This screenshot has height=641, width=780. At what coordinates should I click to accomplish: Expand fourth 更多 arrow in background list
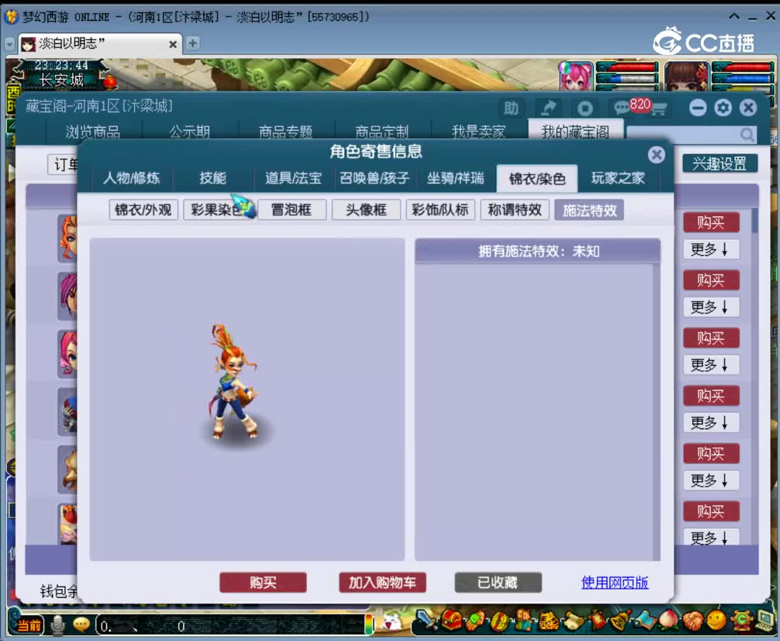(711, 423)
